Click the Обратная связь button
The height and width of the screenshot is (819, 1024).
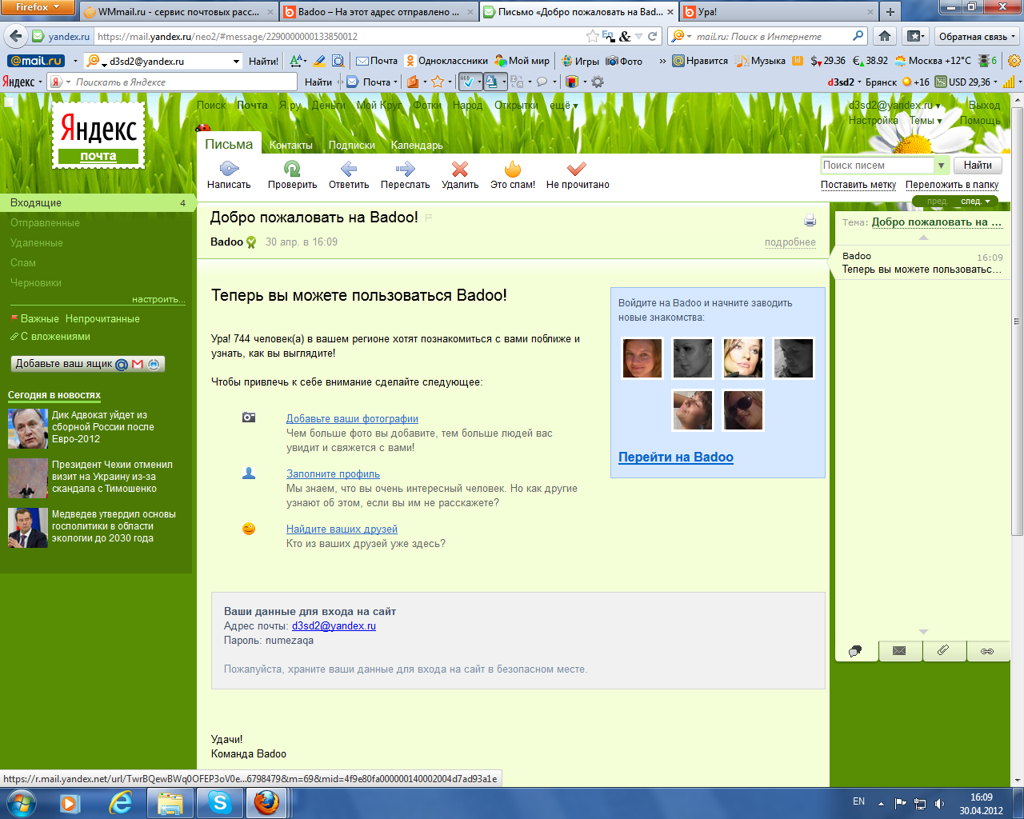pos(976,36)
